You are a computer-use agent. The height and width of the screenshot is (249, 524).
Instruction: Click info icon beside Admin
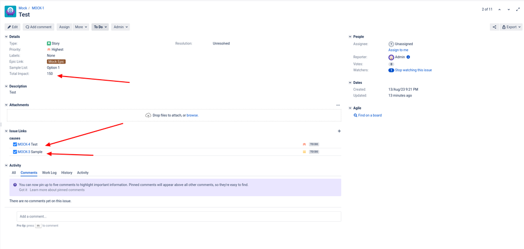pos(408,57)
